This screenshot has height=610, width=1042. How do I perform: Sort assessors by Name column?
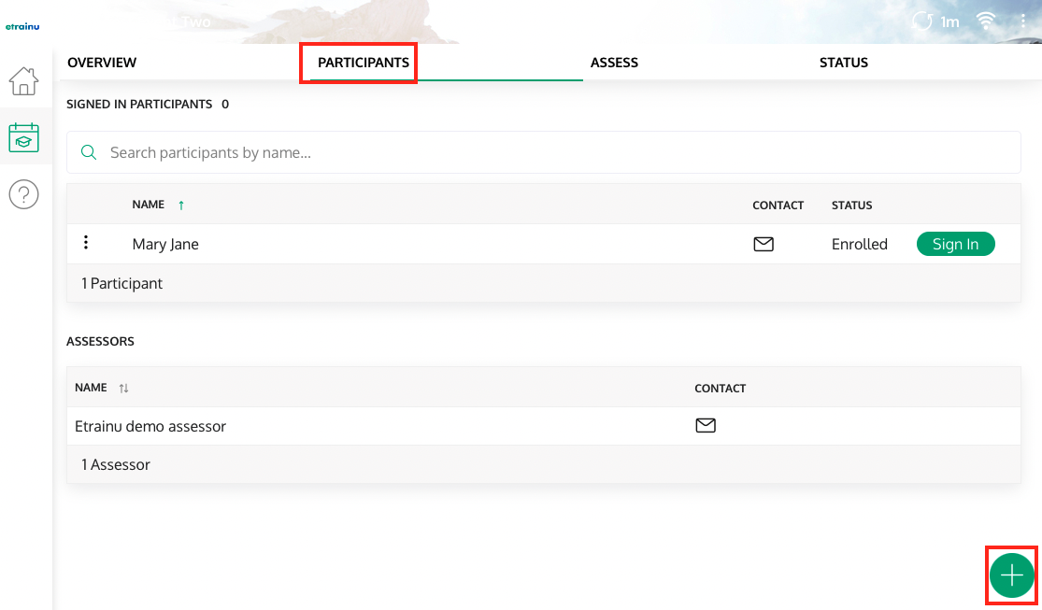point(123,388)
